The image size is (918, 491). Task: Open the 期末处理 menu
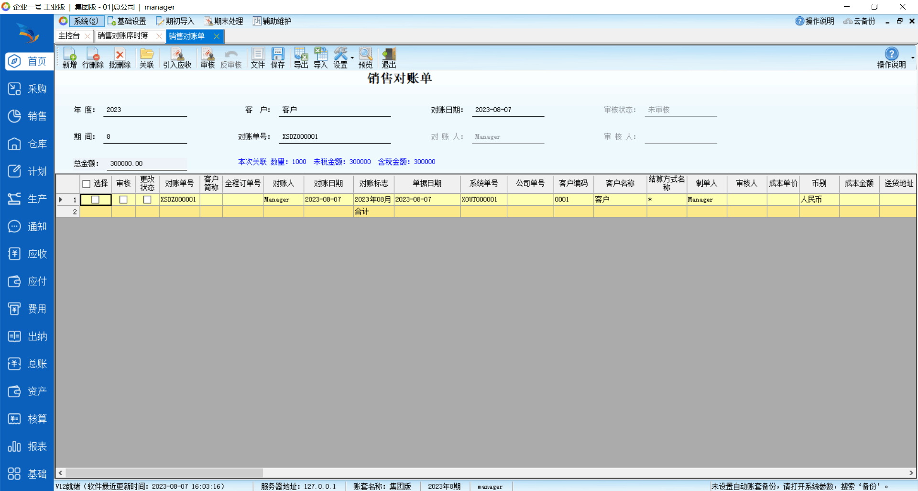pyautogui.click(x=224, y=21)
